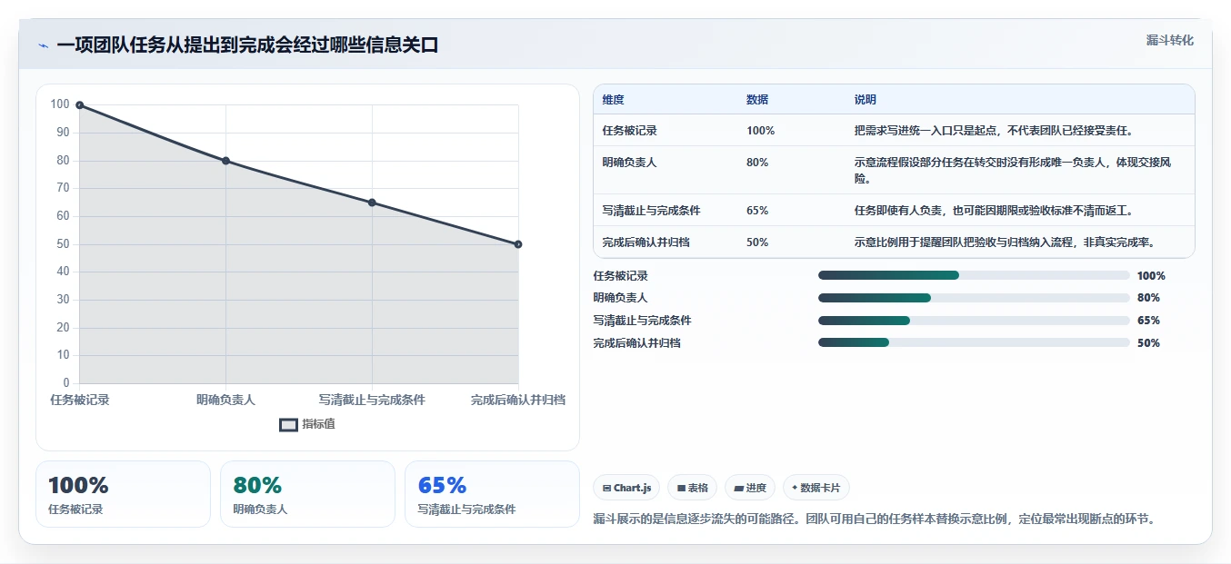Click the 数据 column header
This screenshot has height=564, width=1231.
(x=757, y=100)
